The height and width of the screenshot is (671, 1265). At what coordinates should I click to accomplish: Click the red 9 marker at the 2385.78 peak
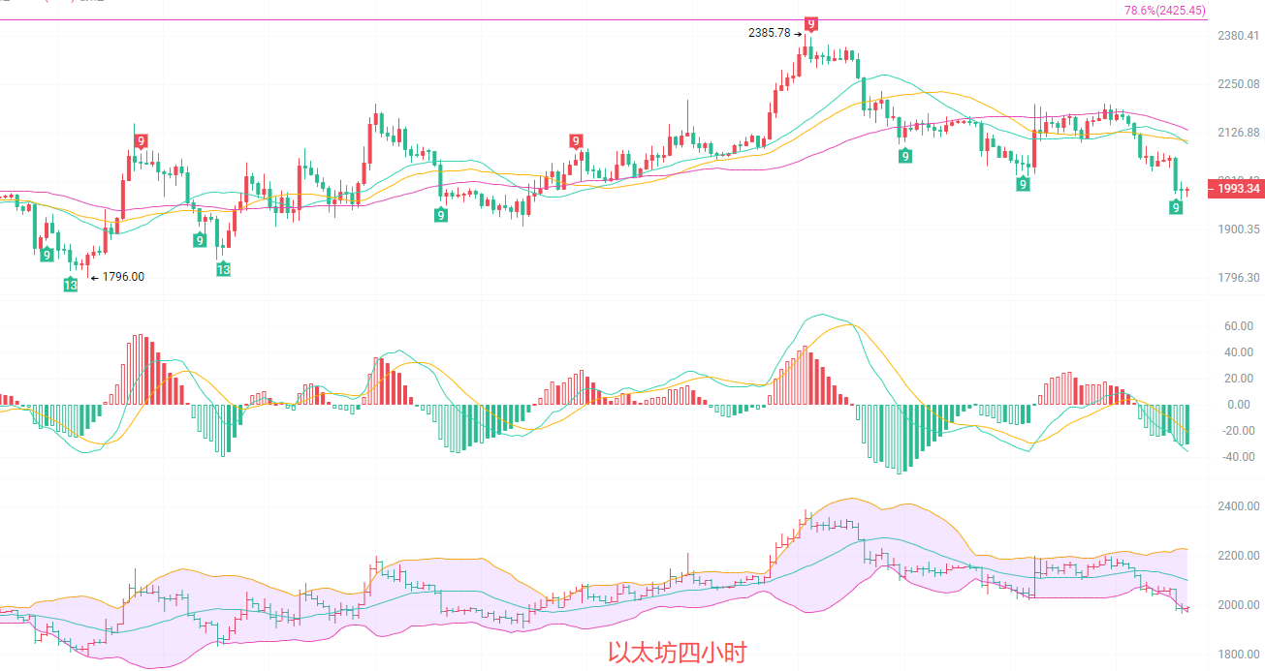(x=810, y=24)
